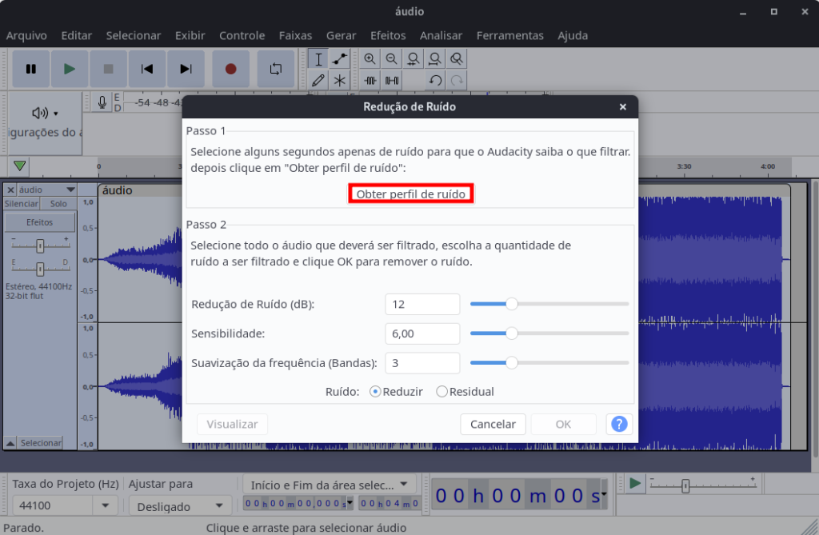The image size is (819, 535).
Task: Click the microphone recording meter icon
Action: coord(102,102)
